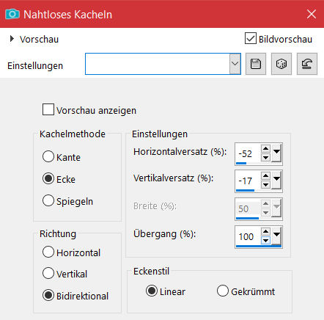Randomize parameters with the dice icon
This screenshot has height=320, width=324.
click(x=281, y=64)
